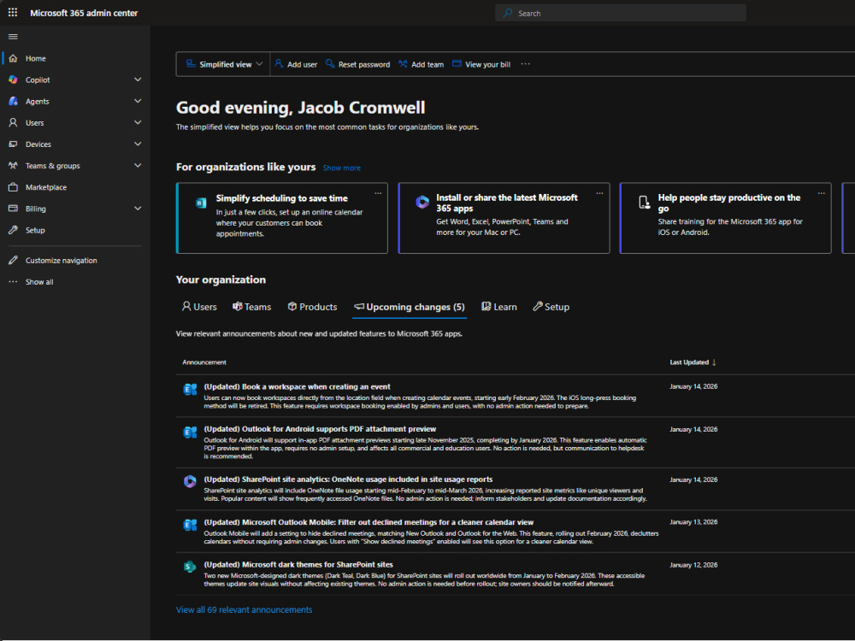This screenshot has height=641, width=855.
Task: Switch to the Products tab
Action: (x=312, y=307)
